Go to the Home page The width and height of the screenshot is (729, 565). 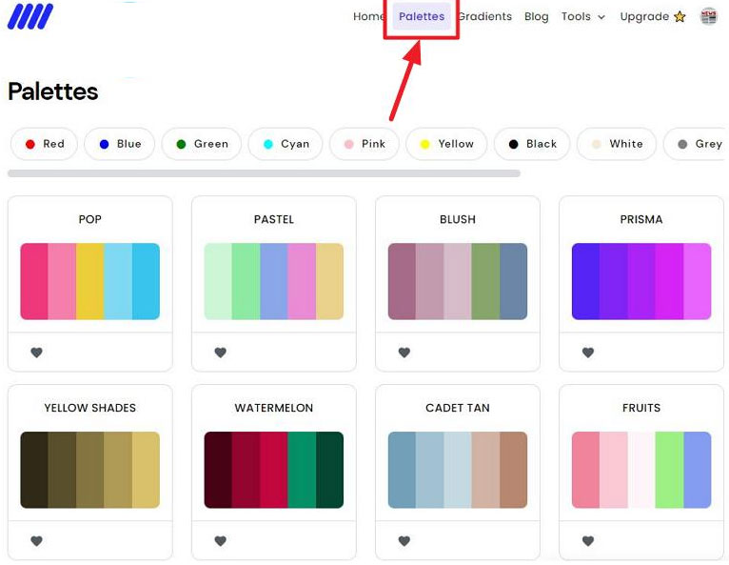point(368,17)
